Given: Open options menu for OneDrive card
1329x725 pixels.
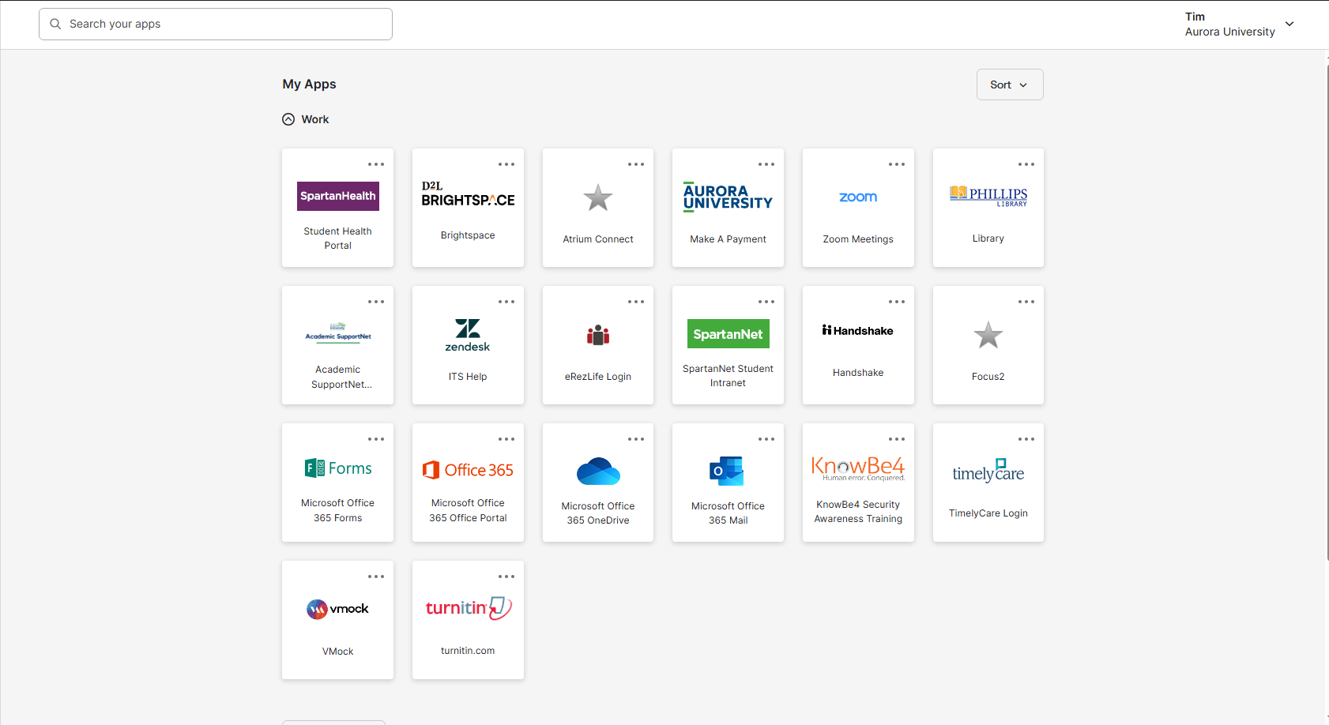Looking at the screenshot, I should [x=636, y=439].
